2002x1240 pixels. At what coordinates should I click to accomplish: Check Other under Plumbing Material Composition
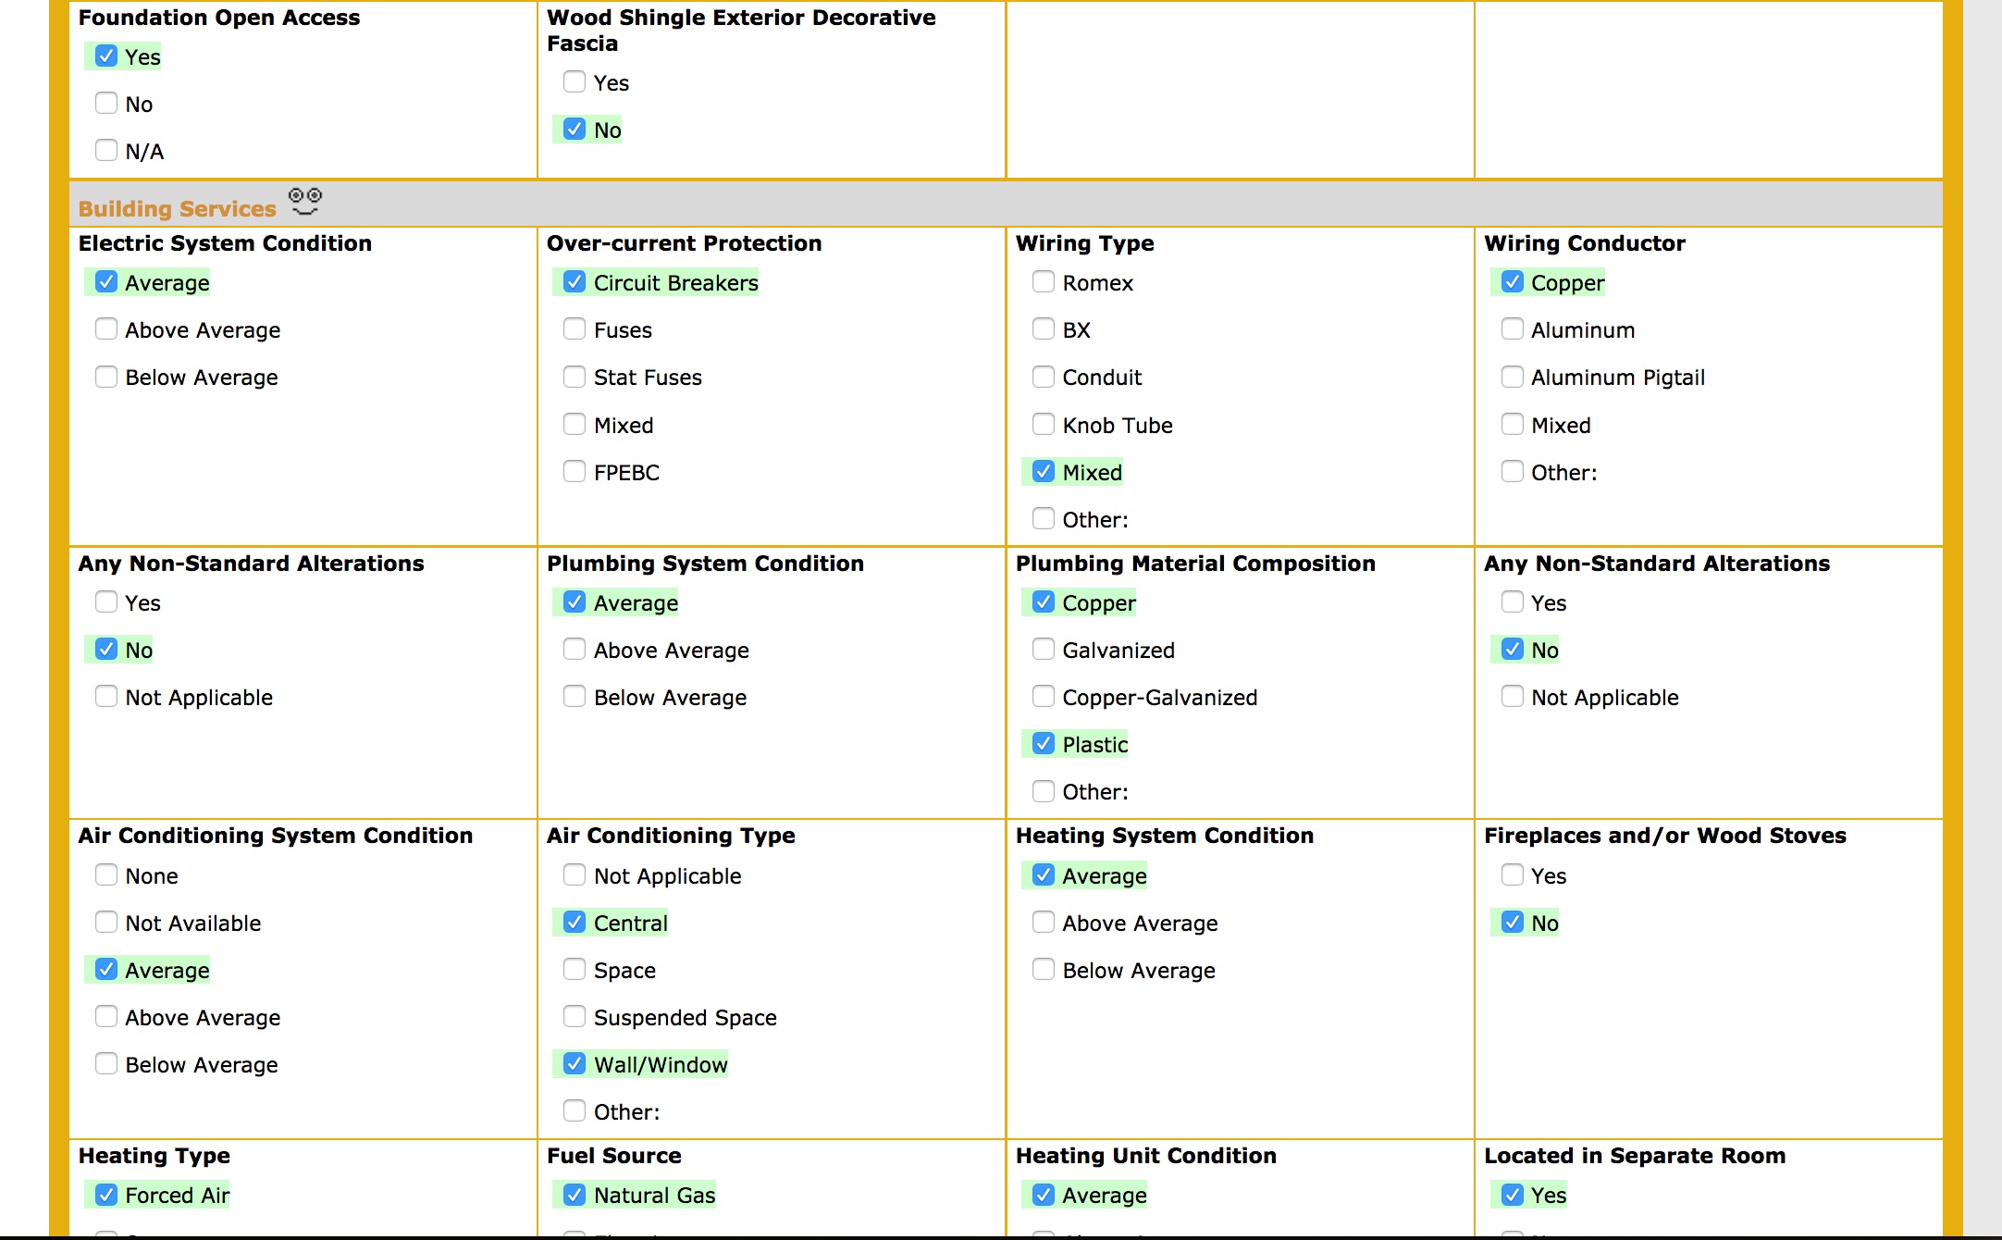[1044, 790]
